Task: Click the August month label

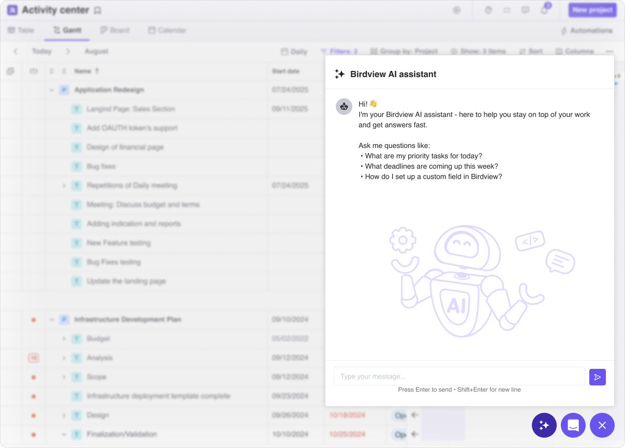Action: (x=97, y=51)
